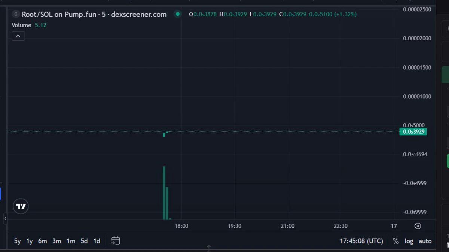Select the 6m time range
Viewport: 449px width, 252px height.
pyautogui.click(x=43, y=241)
